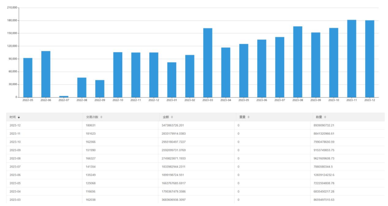The width and height of the screenshot is (388, 206).
Task: Select amount 2833179914.0383
Action: point(174,134)
